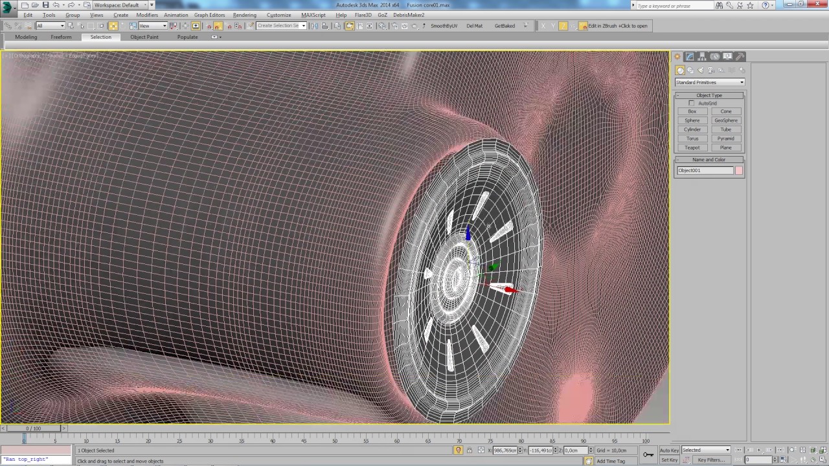Expand the ribbon options dropdown after Populate
This screenshot has width=829, height=466.
click(x=216, y=37)
